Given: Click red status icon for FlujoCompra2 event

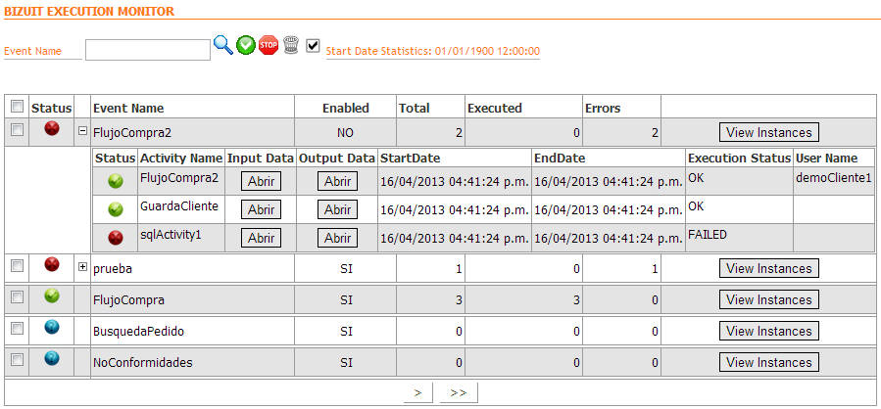Looking at the screenshot, I should pyautogui.click(x=52, y=129).
